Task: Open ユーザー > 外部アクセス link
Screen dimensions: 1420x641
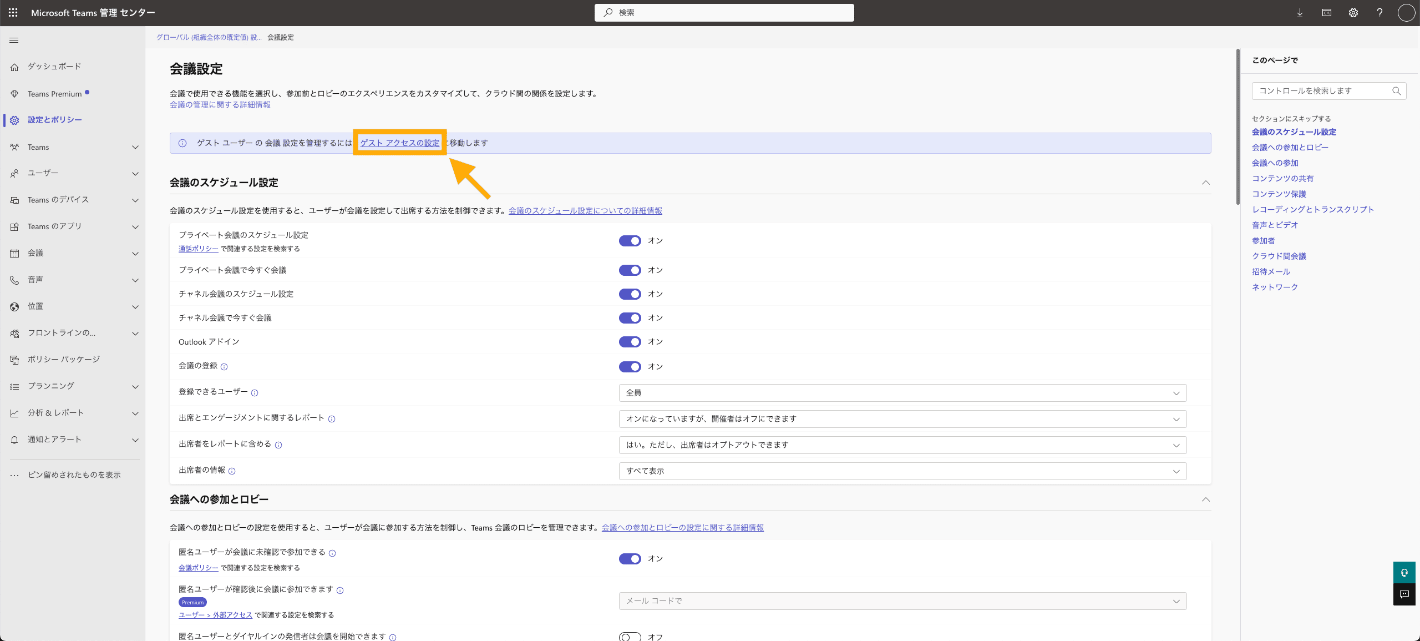Action: [215, 615]
